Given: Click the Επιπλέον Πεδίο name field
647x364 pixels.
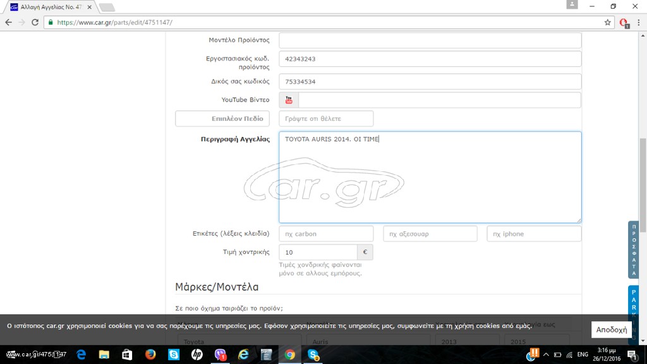Looking at the screenshot, I should coord(222,118).
